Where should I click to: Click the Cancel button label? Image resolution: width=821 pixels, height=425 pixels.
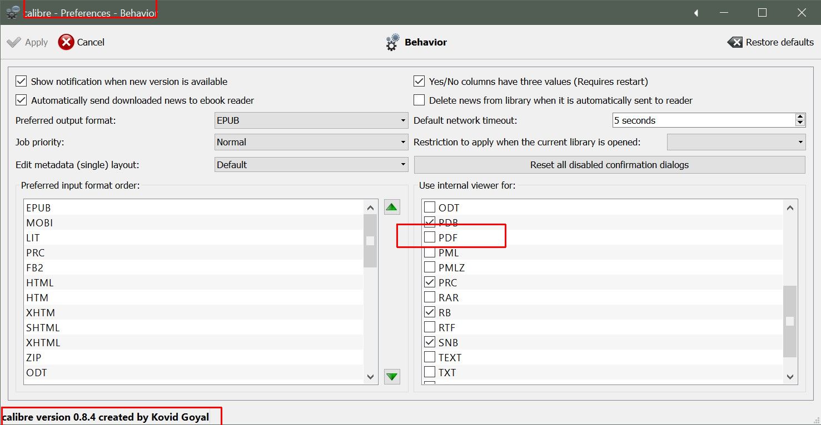pos(91,42)
